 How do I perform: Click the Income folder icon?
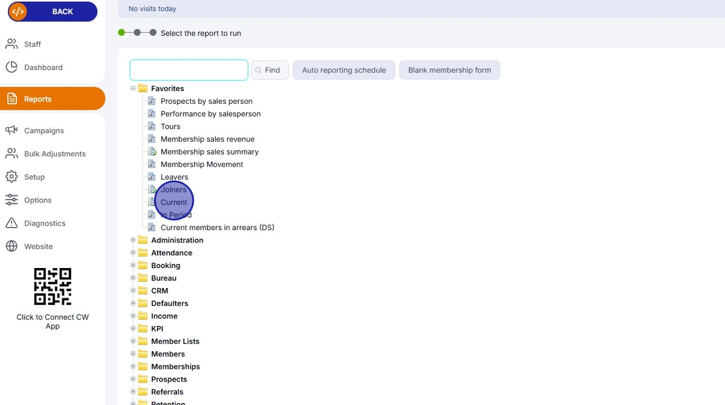[x=143, y=316]
